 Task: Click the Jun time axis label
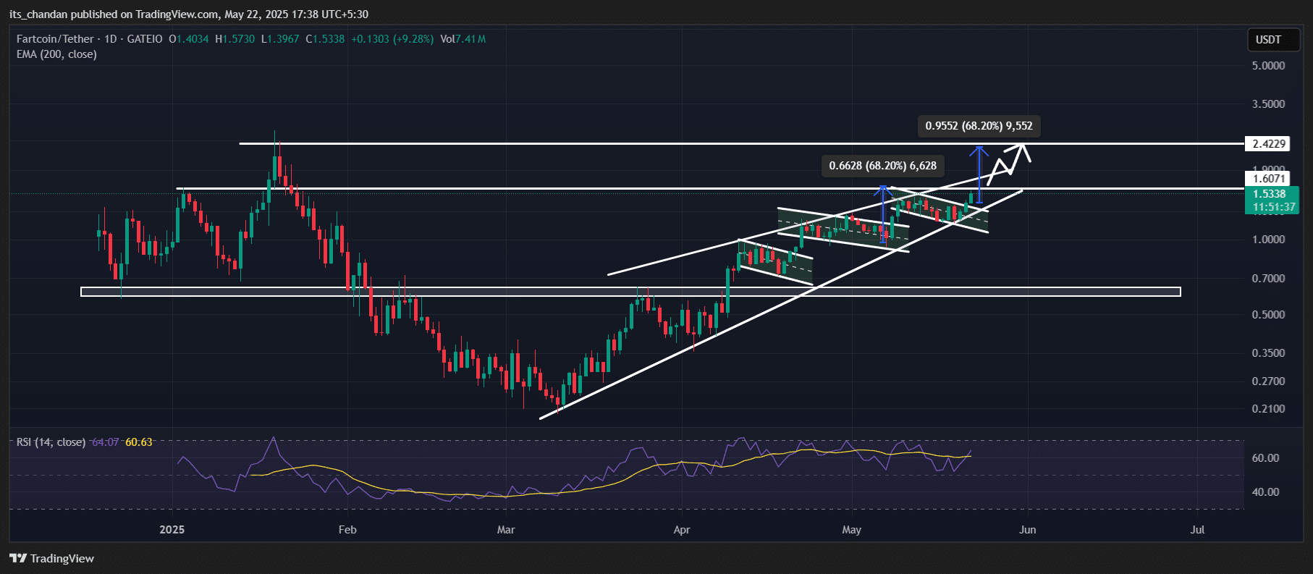(x=1027, y=530)
